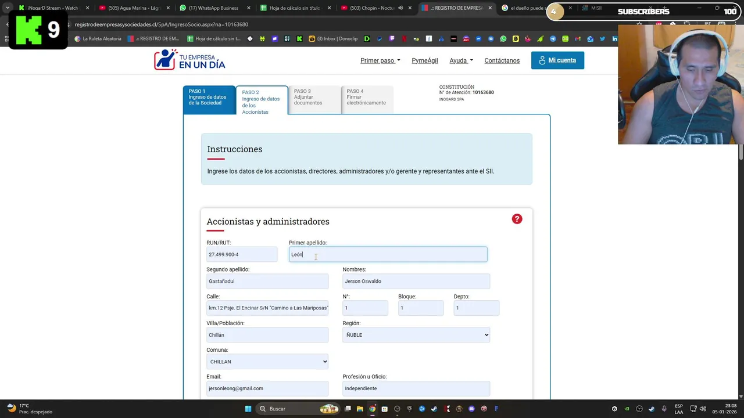Open Windows Start menu
The image size is (744, 418).
248,409
